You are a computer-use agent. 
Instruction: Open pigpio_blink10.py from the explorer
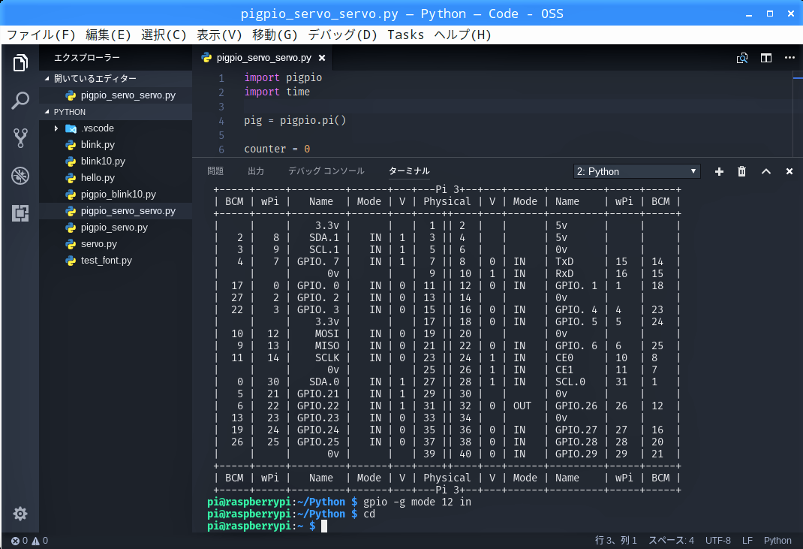point(116,195)
